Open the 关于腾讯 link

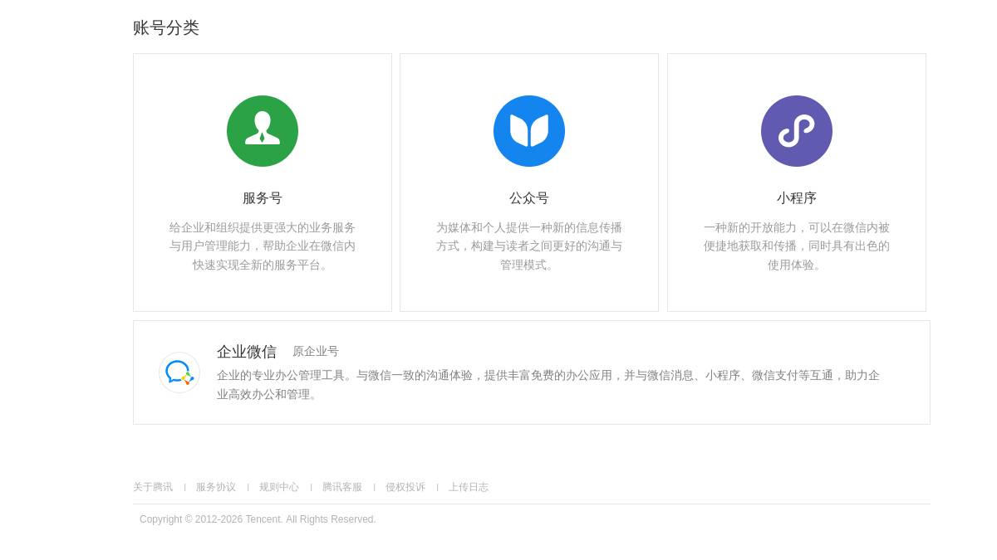click(x=153, y=487)
